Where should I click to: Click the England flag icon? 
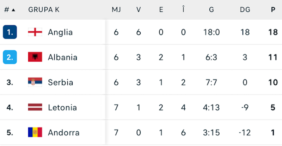[35, 32]
